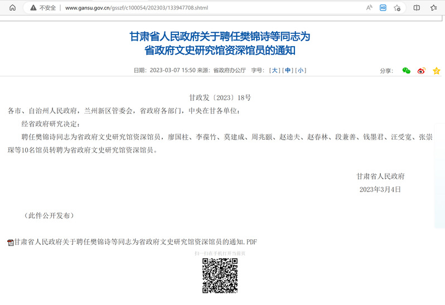
Task: Add this page to favorites
Action: tap(397, 8)
